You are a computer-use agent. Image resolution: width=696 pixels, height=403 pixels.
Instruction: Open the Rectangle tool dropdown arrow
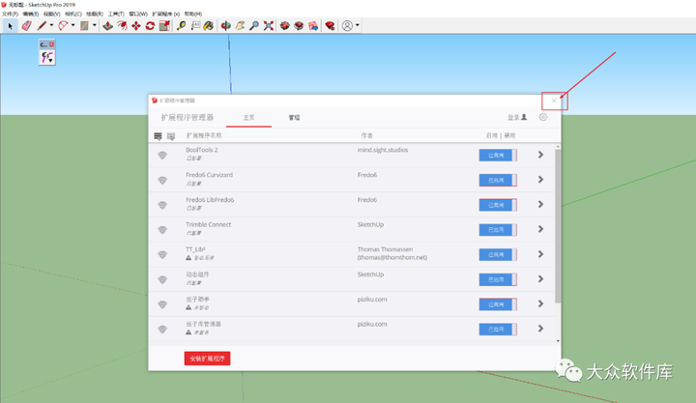(94, 25)
